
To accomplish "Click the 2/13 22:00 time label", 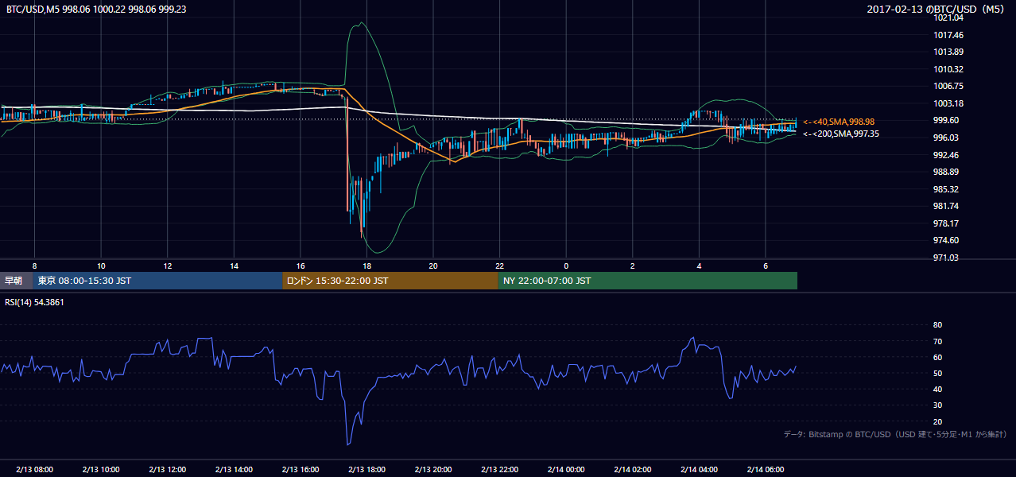I will 500,469.
